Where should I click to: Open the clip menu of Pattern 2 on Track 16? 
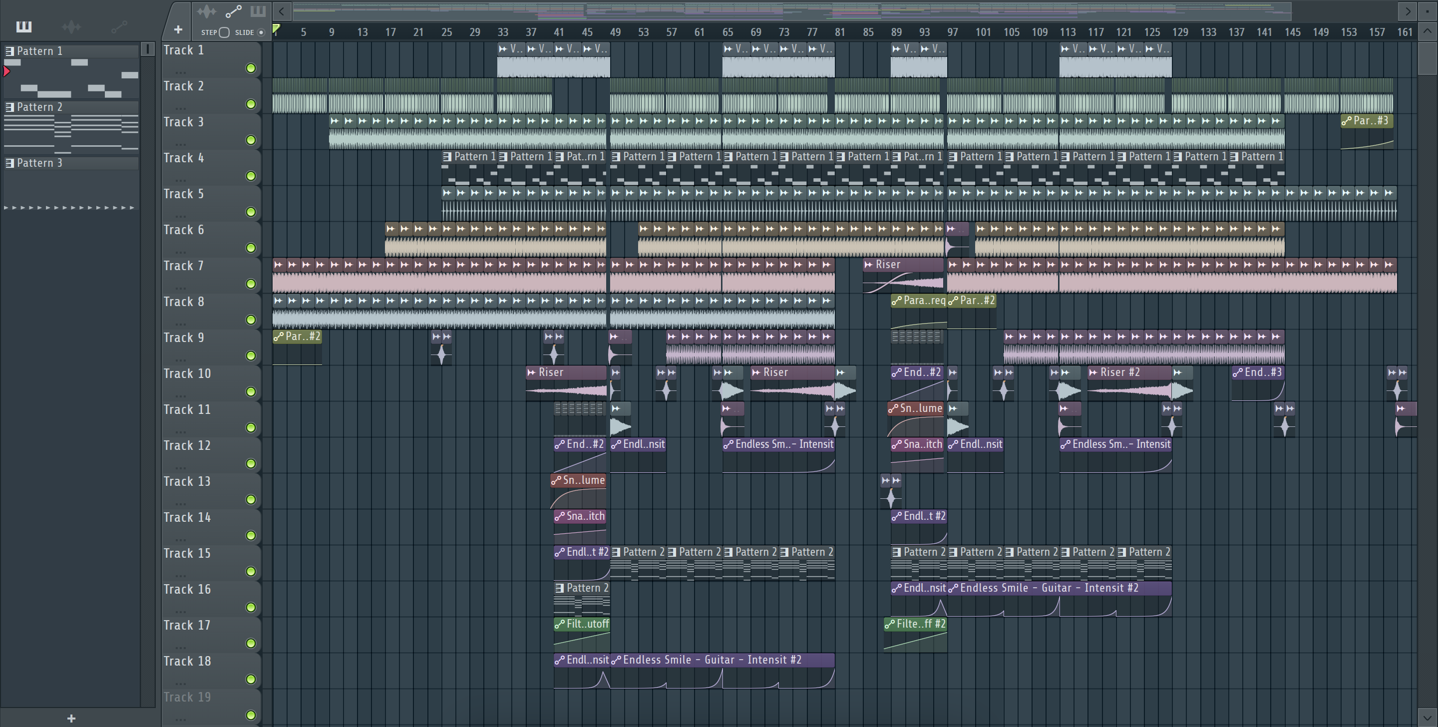click(559, 588)
